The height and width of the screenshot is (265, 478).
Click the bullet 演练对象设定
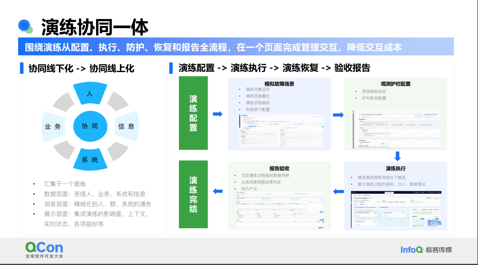(x=258, y=89)
